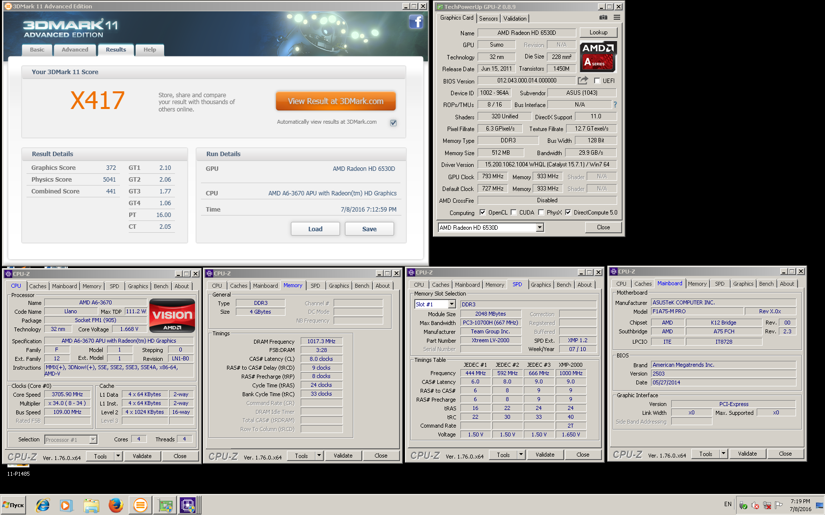Open Windows Media Player from taskbar
Image resolution: width=825 pixels, height=515 pixels.
[x=66, y=505]
